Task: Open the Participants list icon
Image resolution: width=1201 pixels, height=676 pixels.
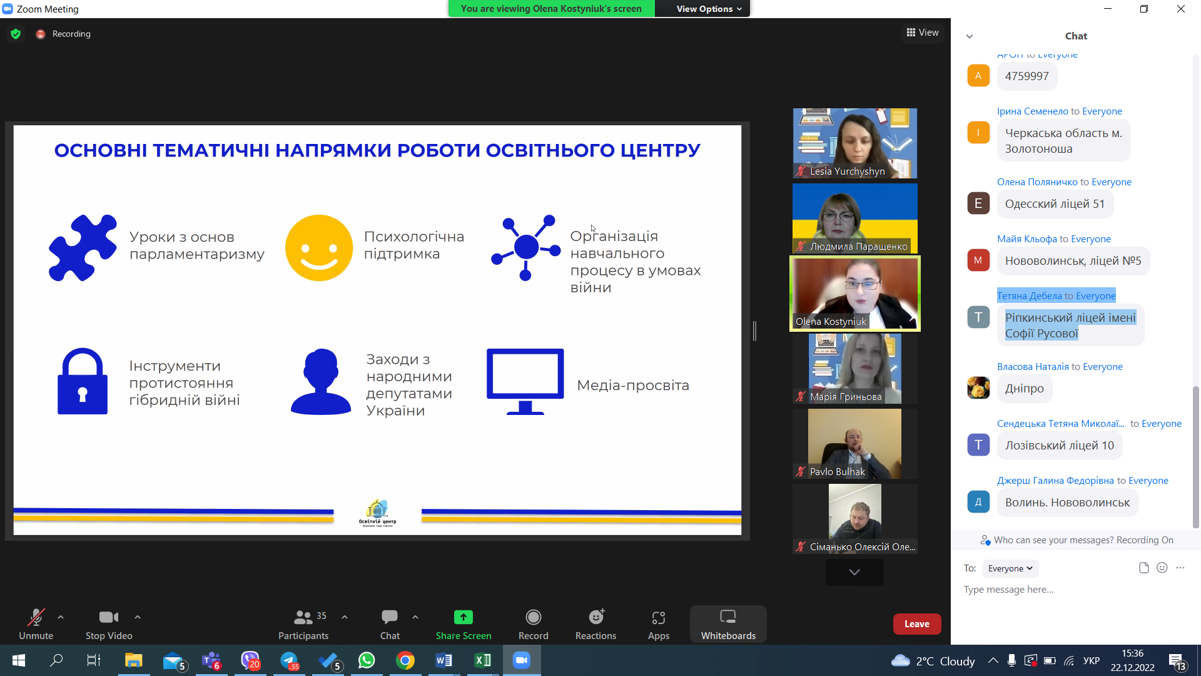Action: coord(303,618)
